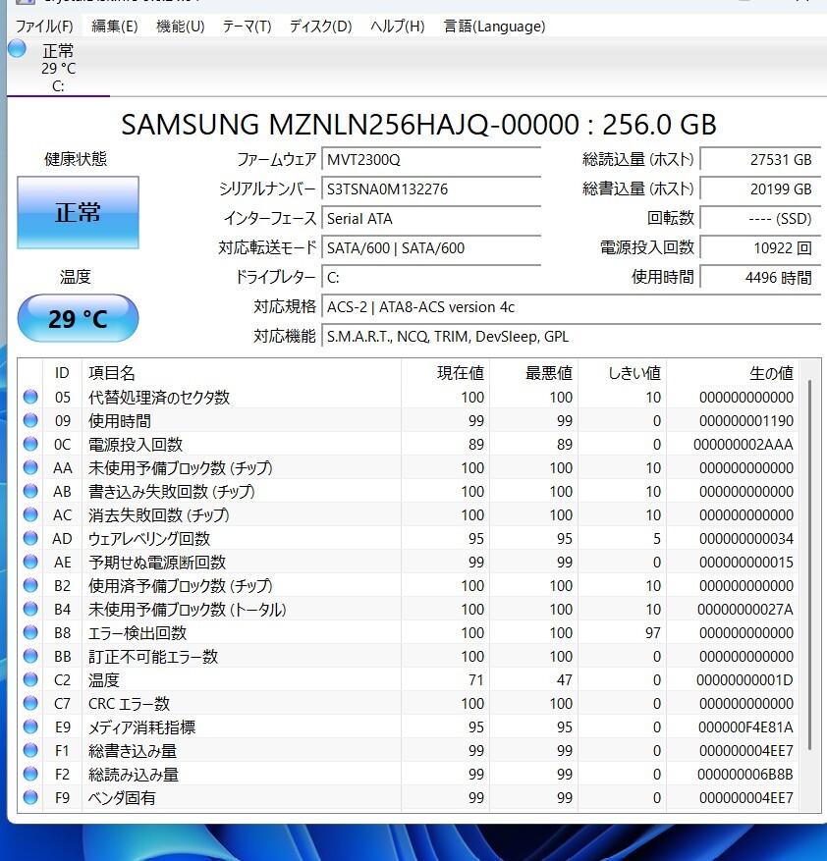The width and height of the screenshot is (827, 861).
Task: Click the drive letter field C:
Action: (x=431, y=277)
